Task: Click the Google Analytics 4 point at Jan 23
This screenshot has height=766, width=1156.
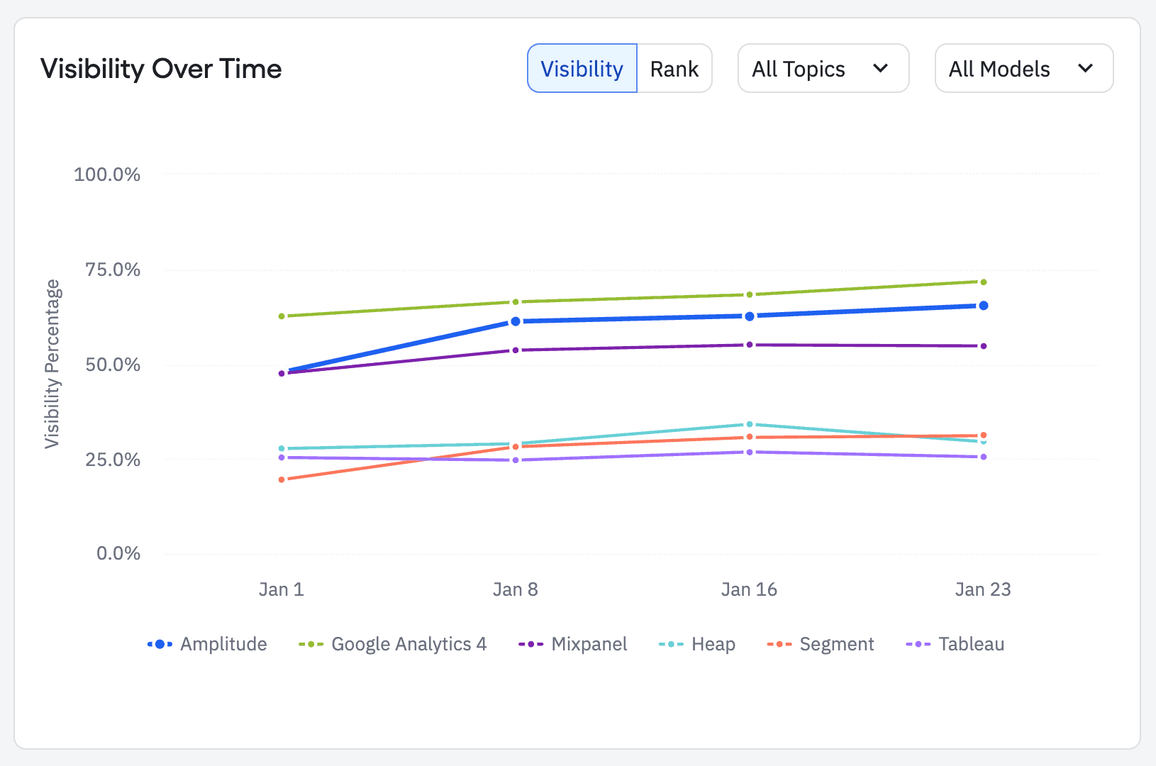Action: tap(983, 282)
